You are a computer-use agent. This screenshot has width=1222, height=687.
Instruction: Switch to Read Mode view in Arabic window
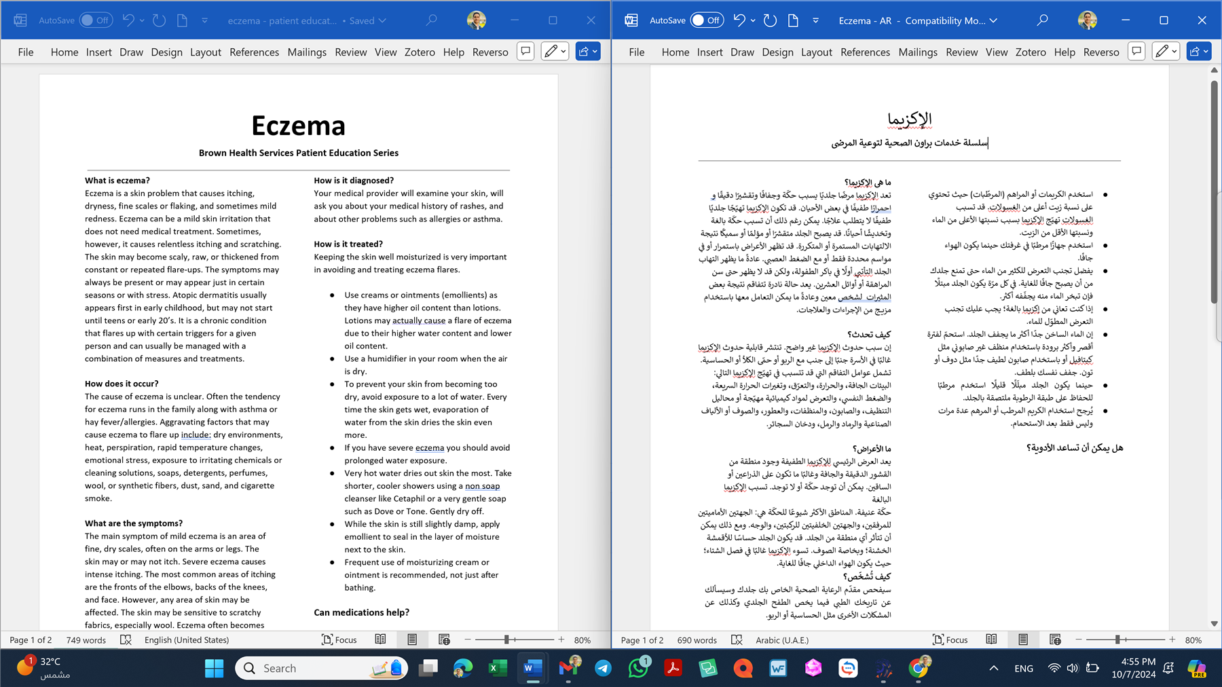(x=991, y=639)
